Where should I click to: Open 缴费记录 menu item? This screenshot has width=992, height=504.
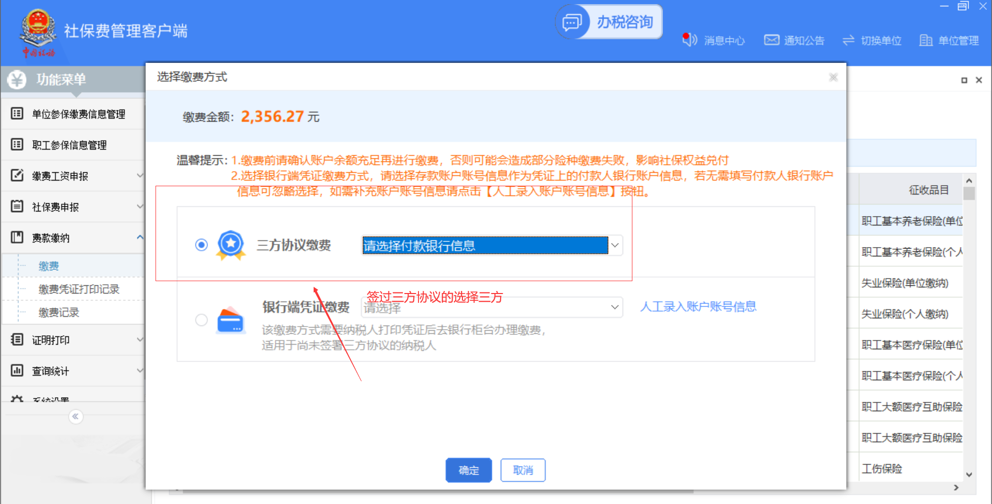click(x=59, y=313)
